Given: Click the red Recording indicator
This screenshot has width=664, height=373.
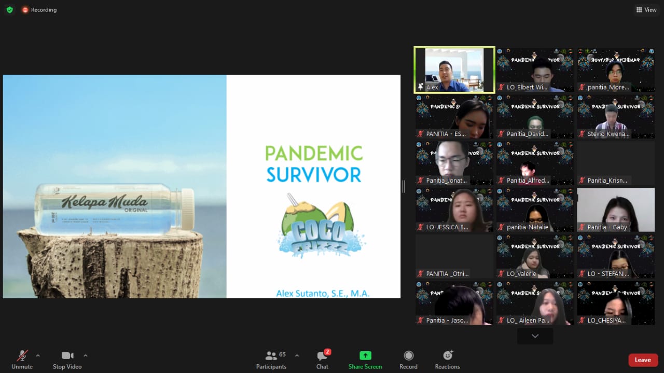Looking at the screenshot, I should (x=39, y=10).
